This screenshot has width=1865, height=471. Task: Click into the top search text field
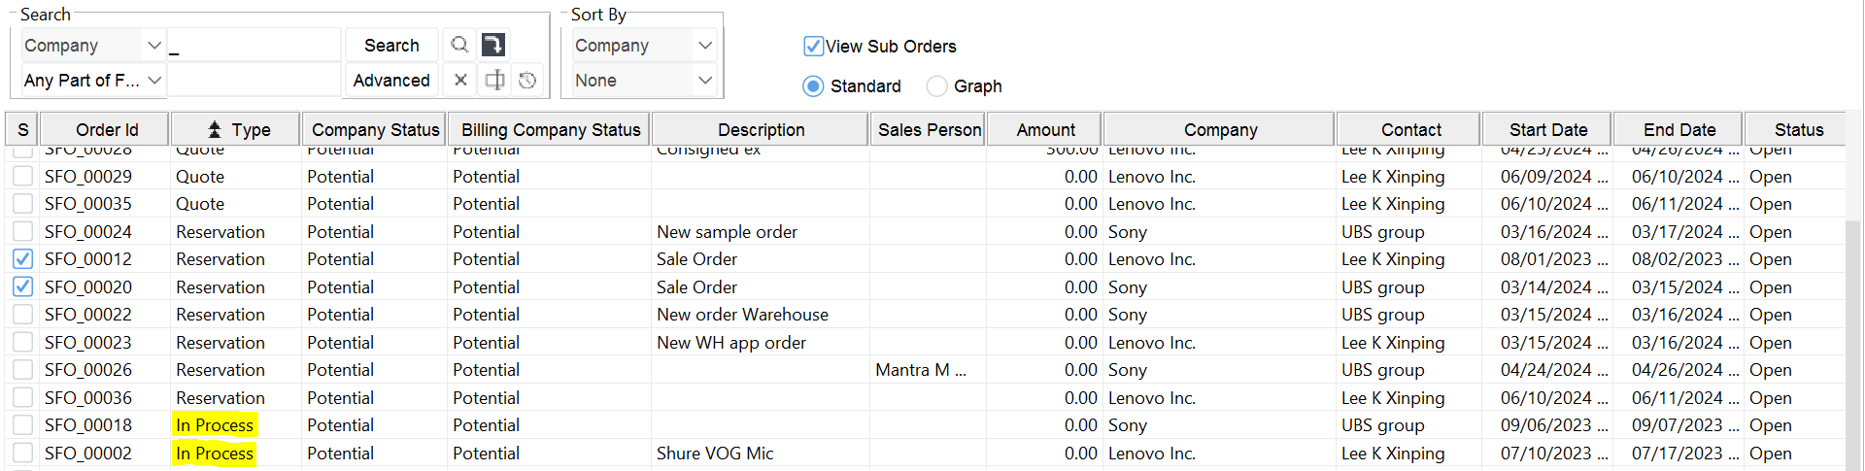[254, 45]
